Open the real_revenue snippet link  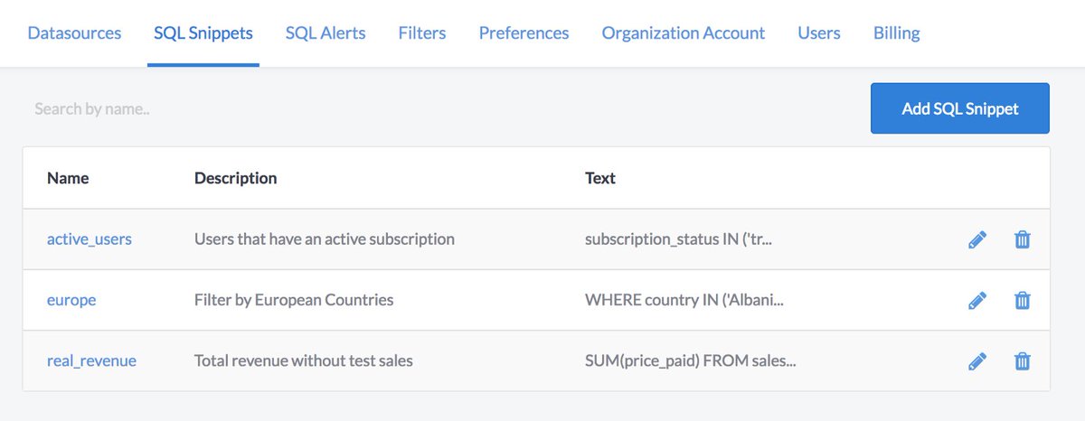(x=91, y=361)
